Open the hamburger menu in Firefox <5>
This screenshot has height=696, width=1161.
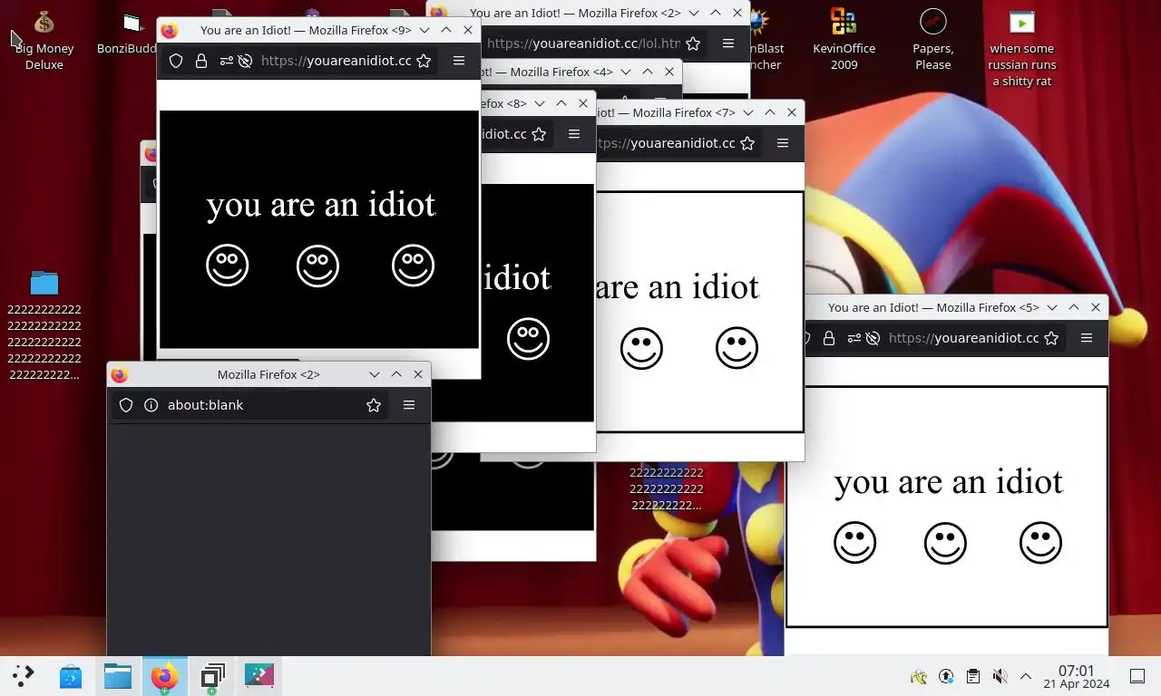click(x=1087, y=338)
